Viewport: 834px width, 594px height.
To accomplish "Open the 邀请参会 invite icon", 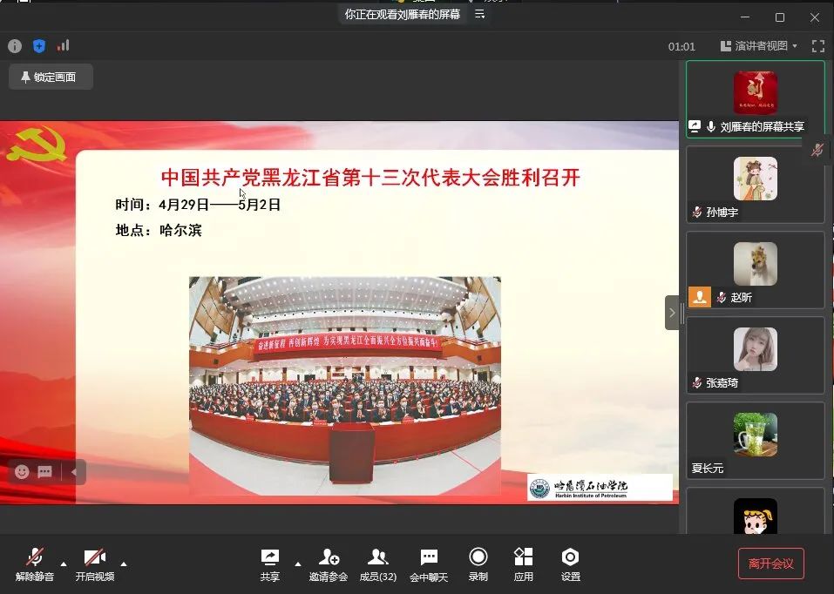I will (x=329, y=564).
